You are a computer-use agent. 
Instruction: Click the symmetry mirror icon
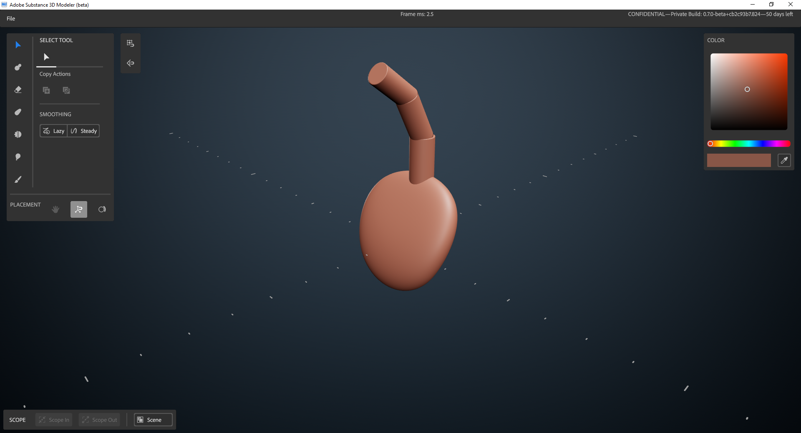coord(131,63)
